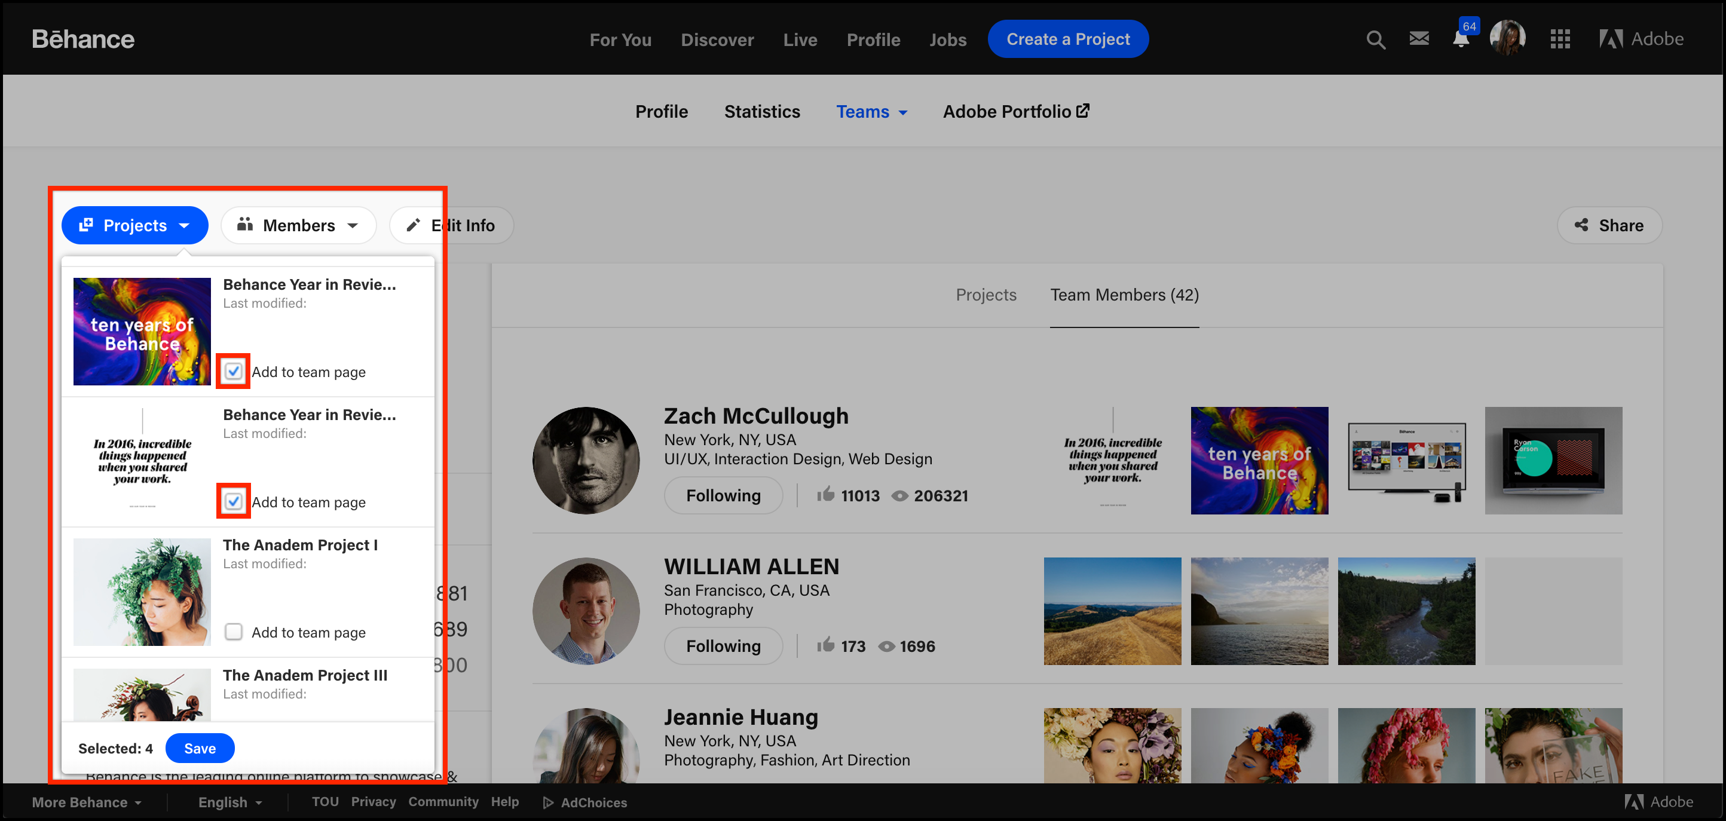Open the TOU footer link
This screenshot has height=821, width=1726.
(x=325, y=801)
